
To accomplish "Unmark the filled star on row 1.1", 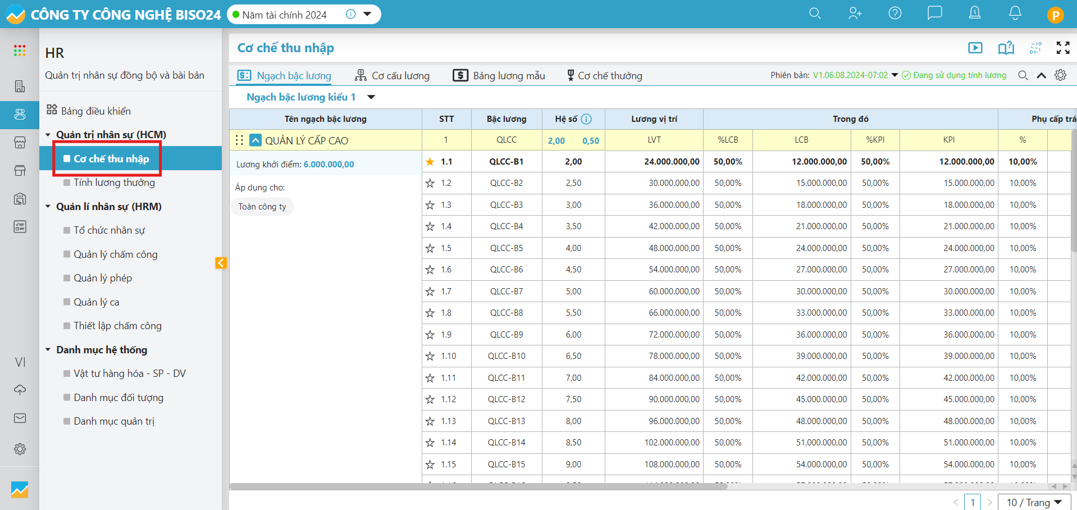I will (430, 162).
